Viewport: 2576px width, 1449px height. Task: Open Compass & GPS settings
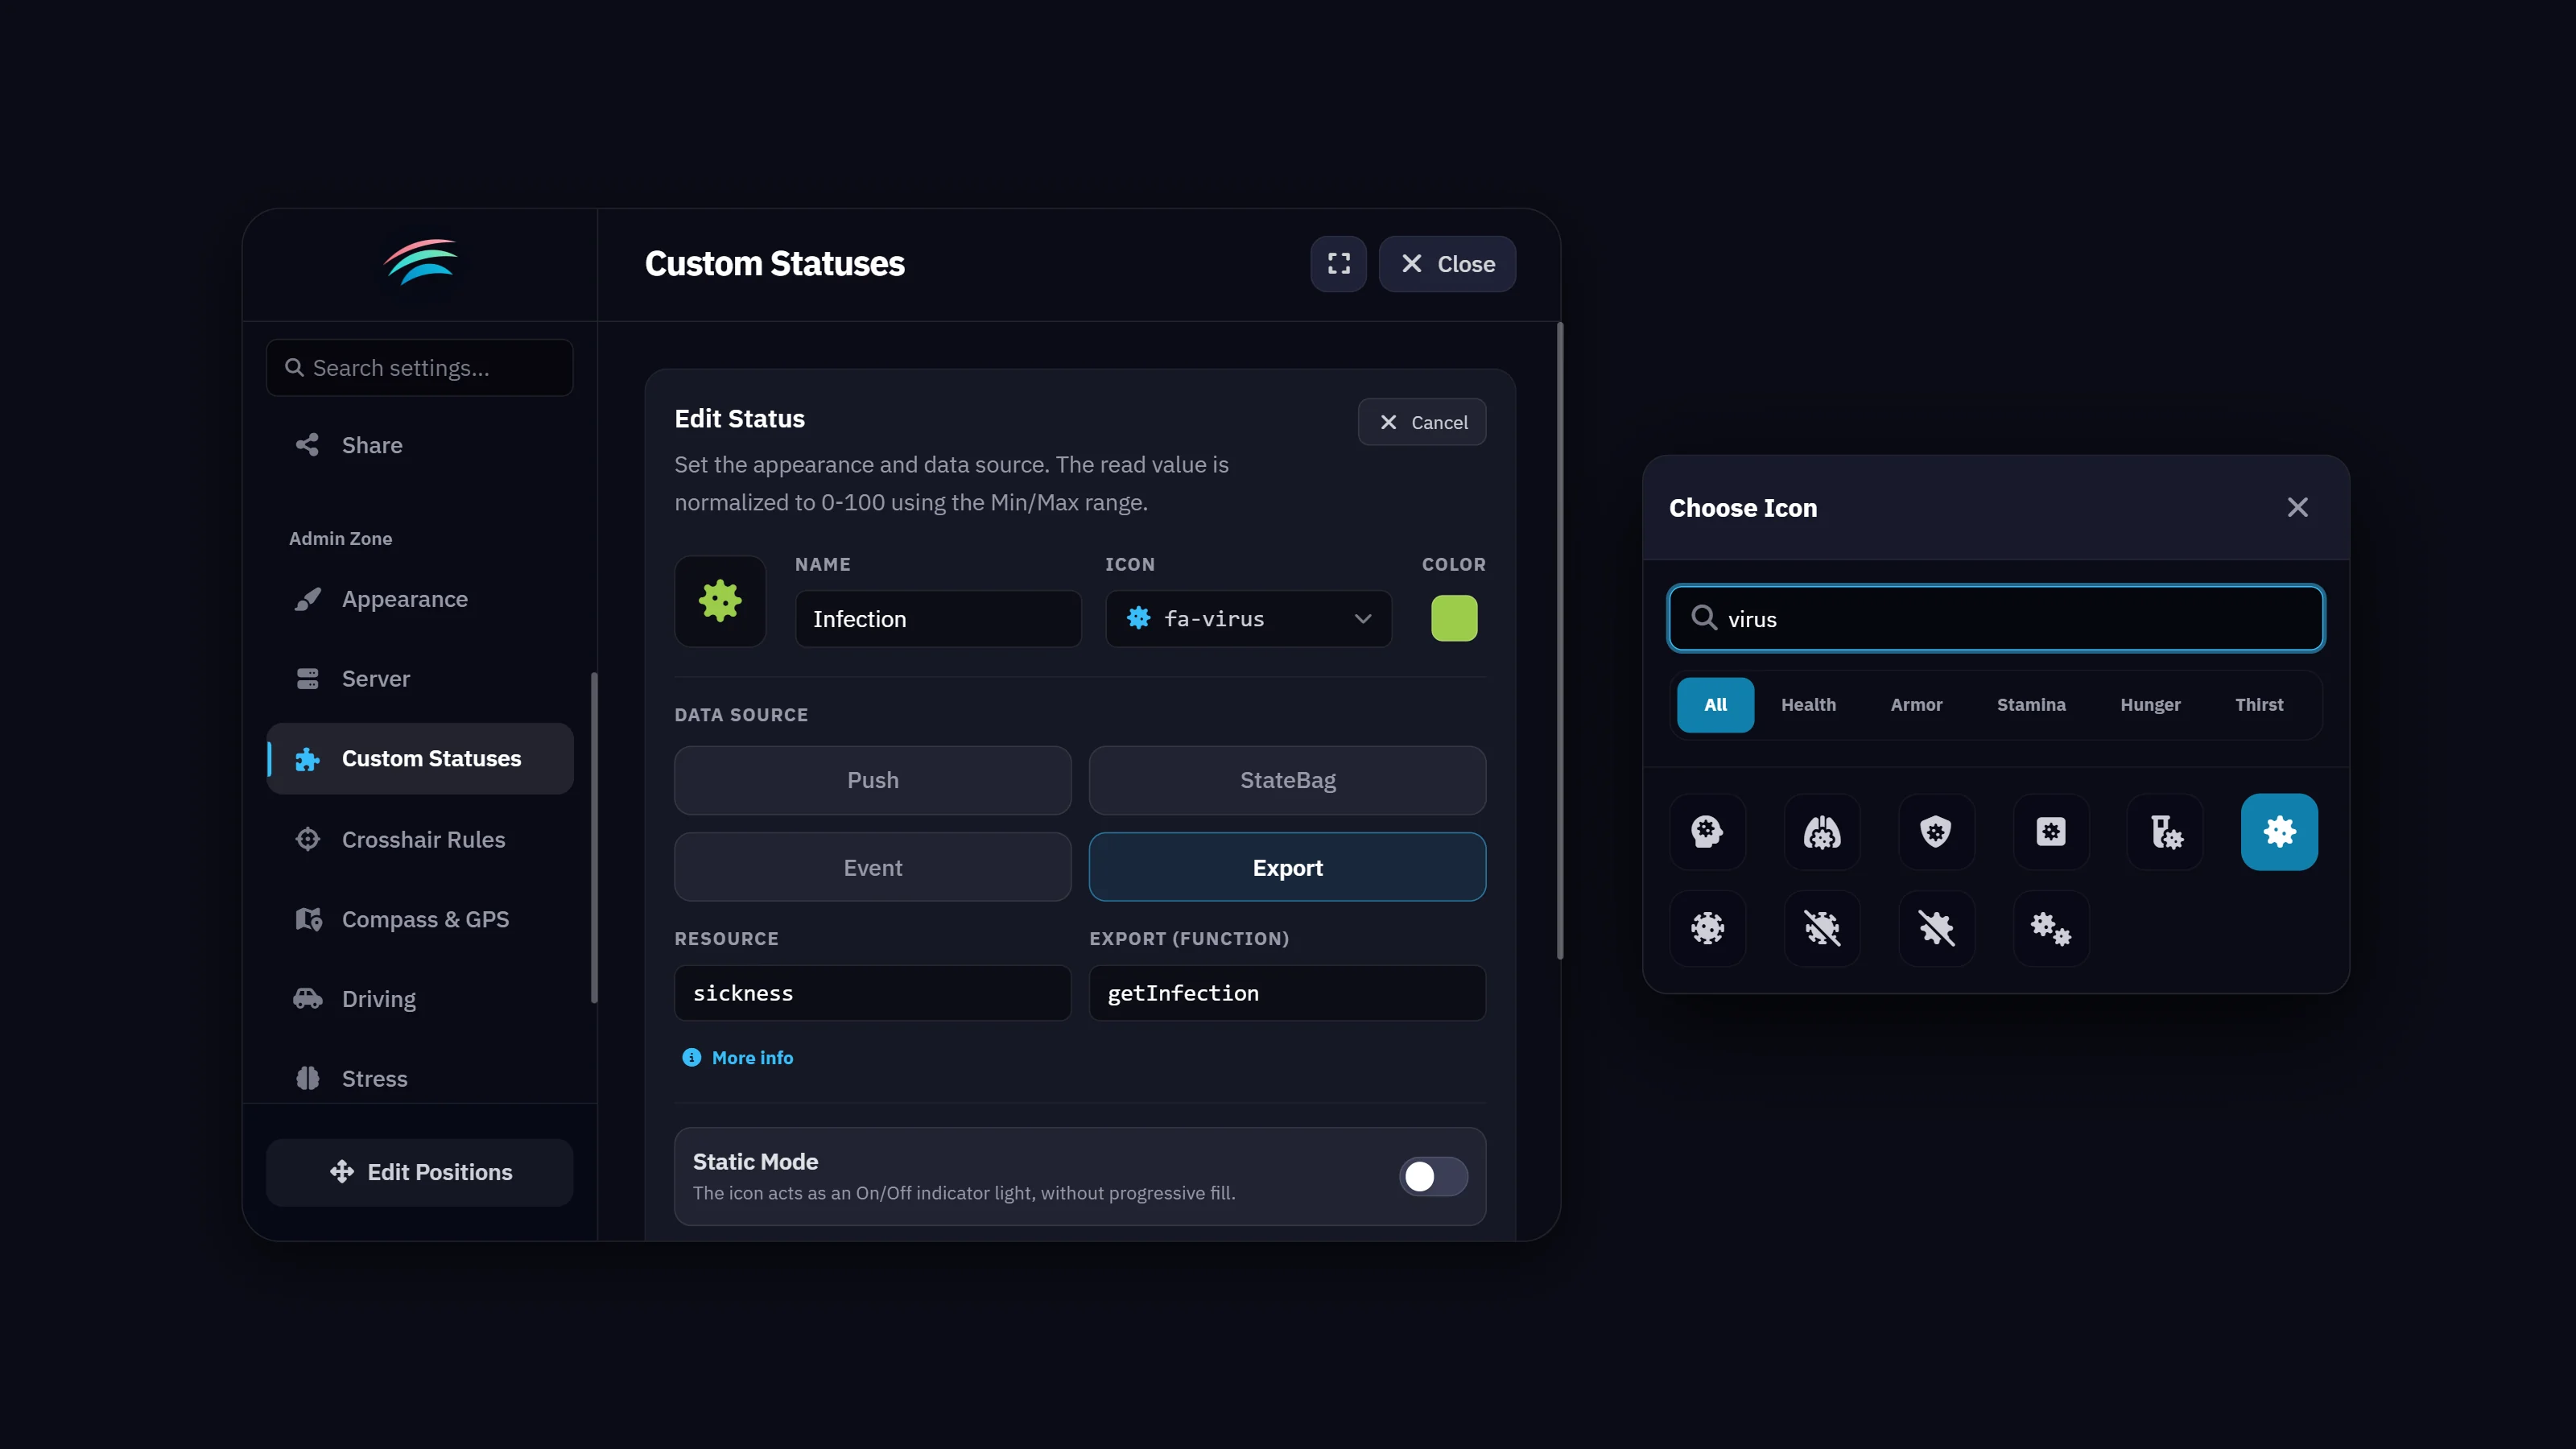tap(420, 919)
